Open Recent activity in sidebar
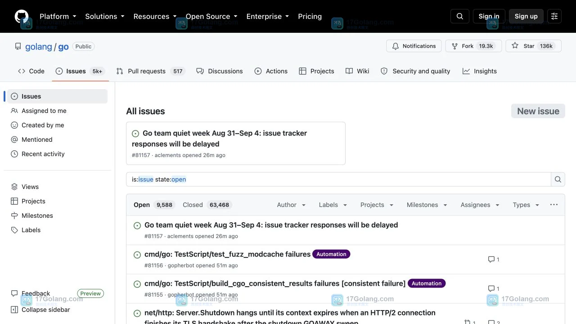Viewport: 576px width, 324px height. click(57, 154)
